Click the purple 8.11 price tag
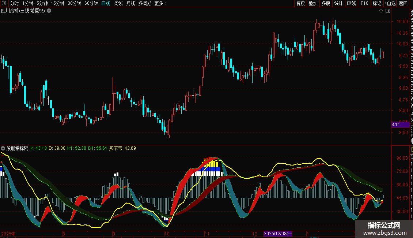Viewport: 413px width, 238px height. tap(400, 124)
